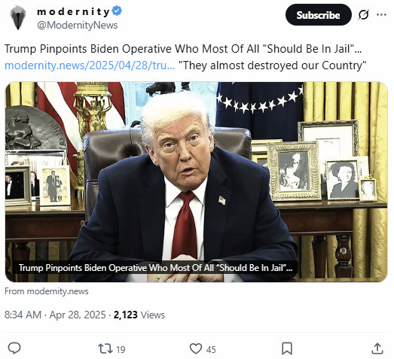Open the Trump article preview image
Viewport: 394px width, 359px height.
[x=196, y=182]
